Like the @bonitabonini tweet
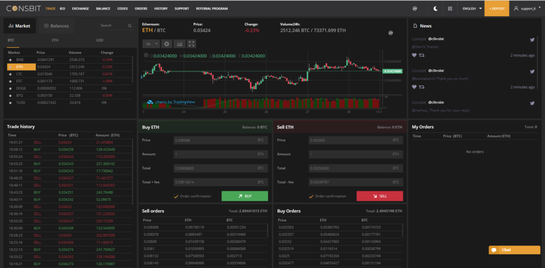Image resolution: width=545 pixels, height=268 pixels. (x=414, y=87)
